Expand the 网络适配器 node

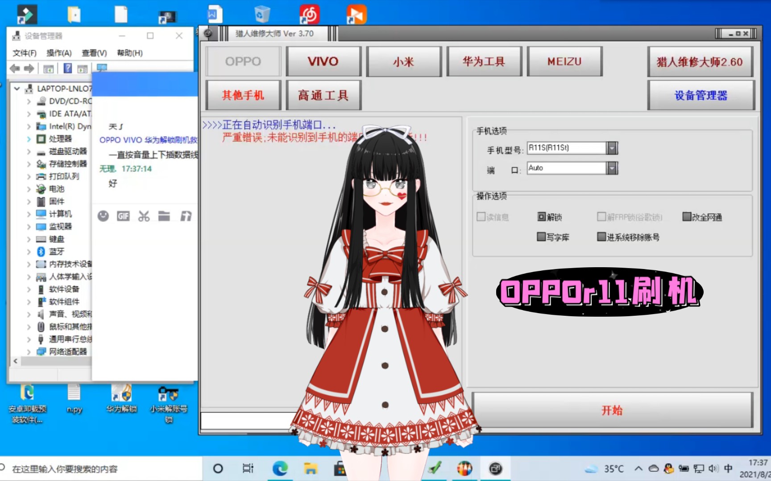pyautogui.click(x=29, y=352)
